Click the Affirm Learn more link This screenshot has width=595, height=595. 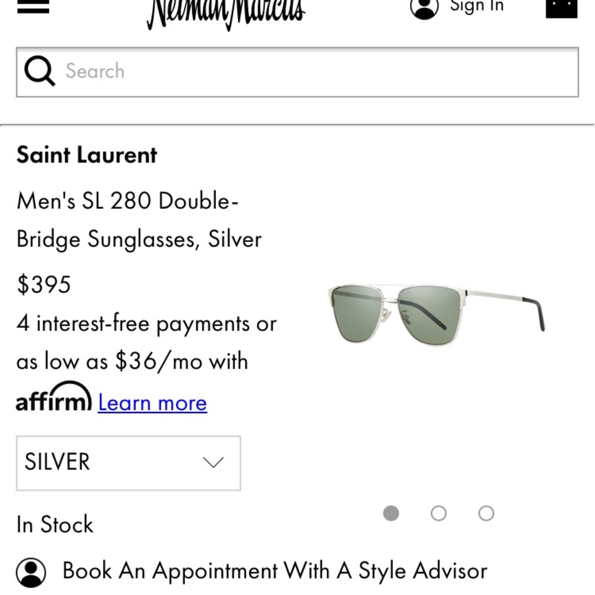point(152,403)
